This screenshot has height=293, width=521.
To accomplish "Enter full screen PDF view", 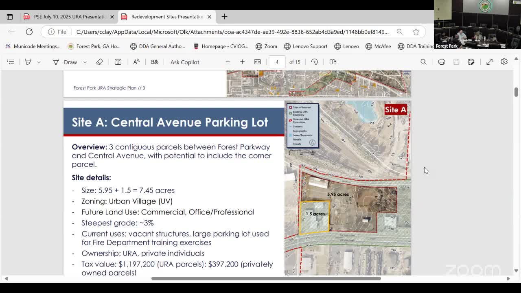I will point(489,61).
